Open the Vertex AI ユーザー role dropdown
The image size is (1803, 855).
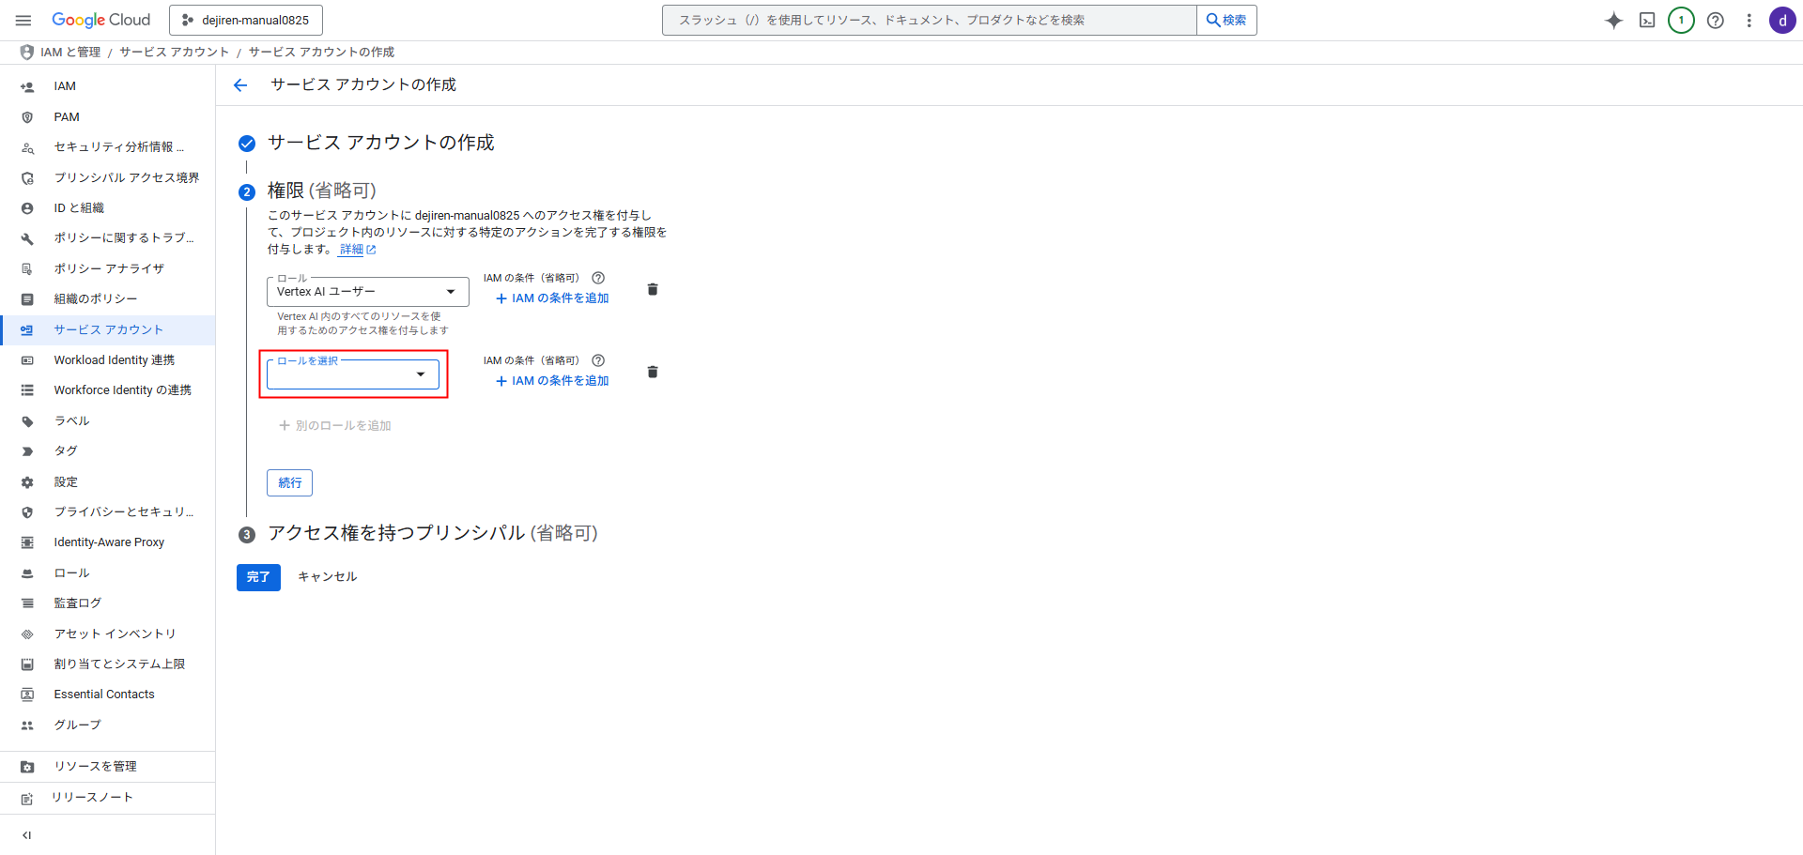tap(367, 292)
